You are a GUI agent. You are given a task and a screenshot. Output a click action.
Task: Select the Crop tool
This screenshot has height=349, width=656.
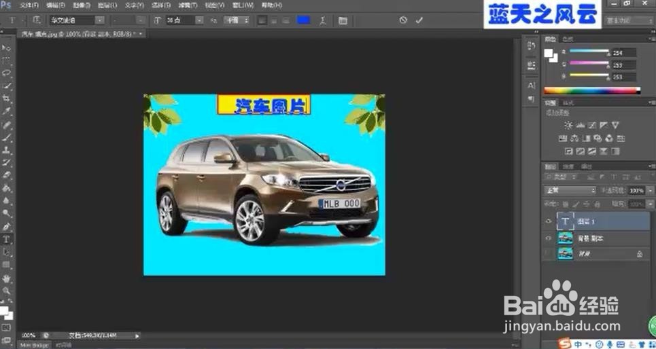tap(7, 98)
